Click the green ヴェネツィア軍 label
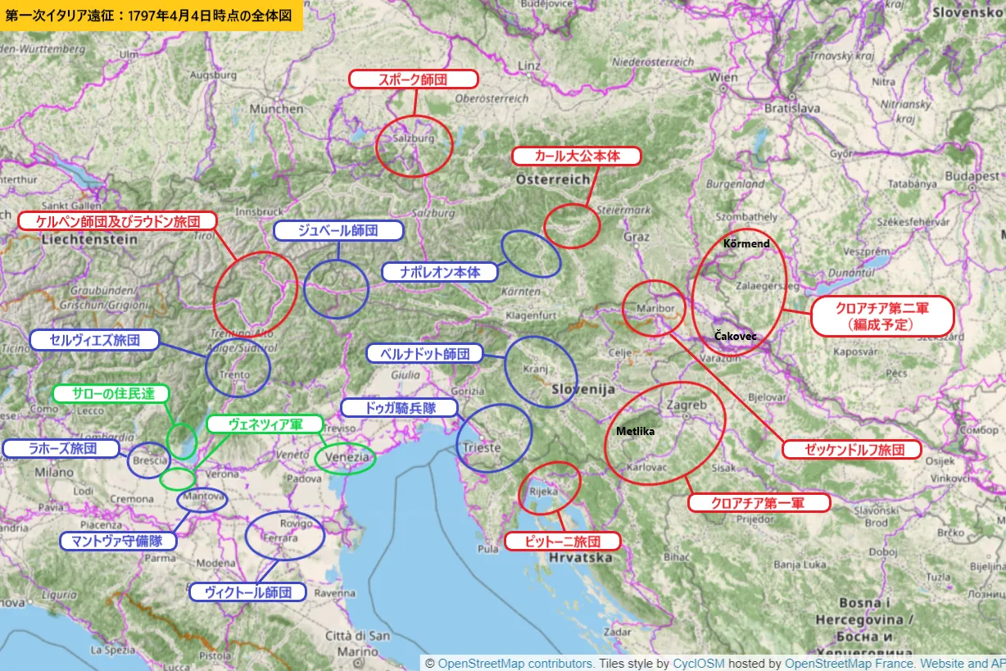The width and height of the screenshot is (1006, 671). [265, 424]
